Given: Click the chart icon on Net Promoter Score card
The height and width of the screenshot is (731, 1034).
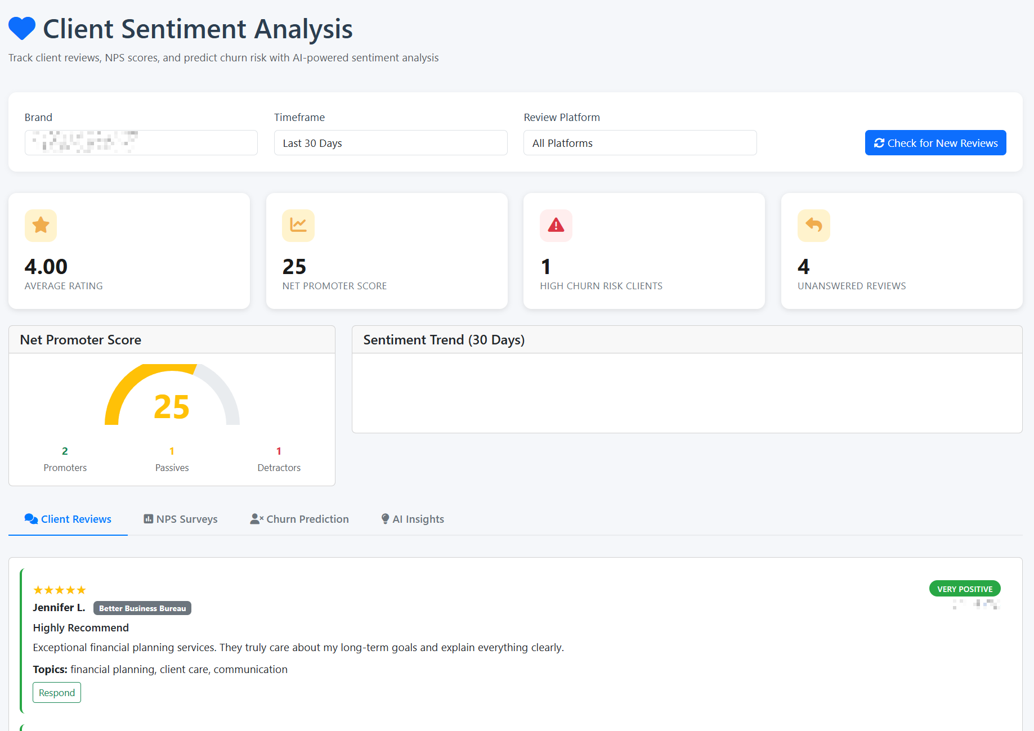Looking at the screenshot, I should tap(298, 225).
